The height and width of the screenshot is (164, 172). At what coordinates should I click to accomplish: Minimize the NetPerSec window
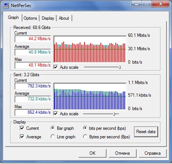[137, 4]
